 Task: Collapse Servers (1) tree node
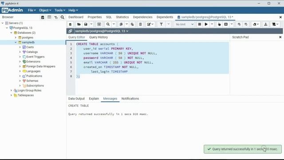(3, 23)
